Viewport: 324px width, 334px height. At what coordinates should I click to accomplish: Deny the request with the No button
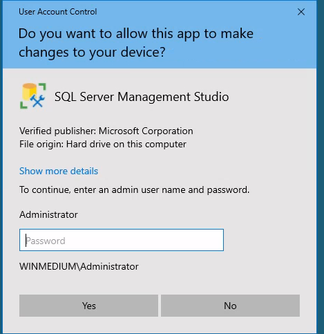[x=230, y=306]
